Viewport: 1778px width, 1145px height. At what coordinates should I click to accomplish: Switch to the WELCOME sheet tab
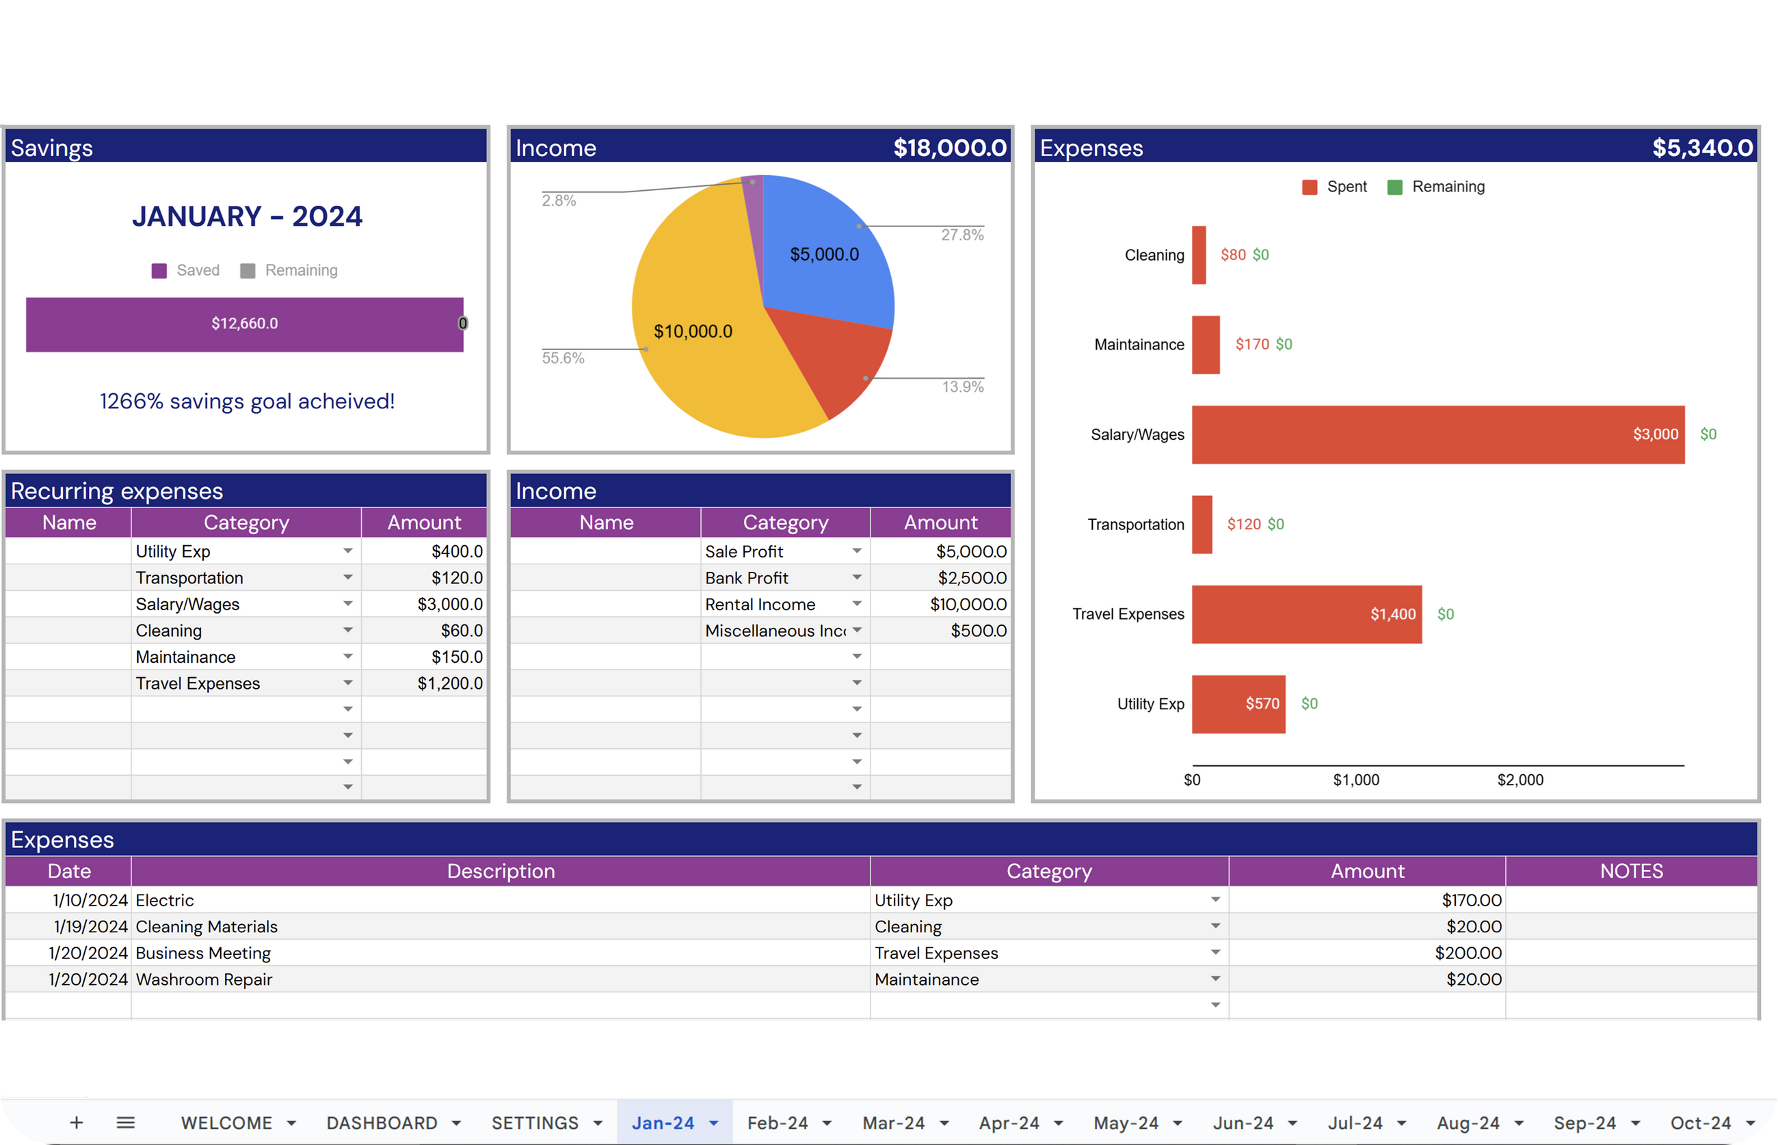click(227, 1122)
